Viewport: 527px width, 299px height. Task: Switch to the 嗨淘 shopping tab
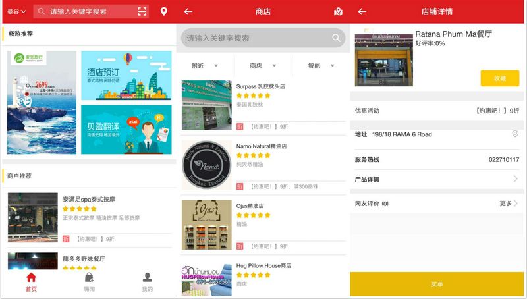[x=89, y=283]
